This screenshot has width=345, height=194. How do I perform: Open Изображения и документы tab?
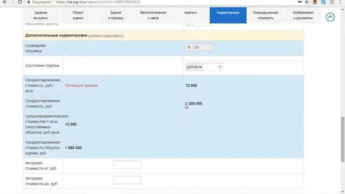coord(303,15)
